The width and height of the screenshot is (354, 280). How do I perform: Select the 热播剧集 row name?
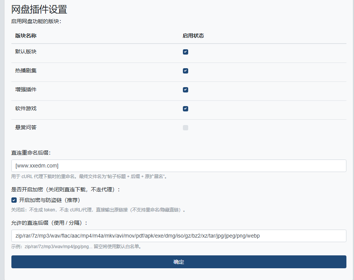26,71
